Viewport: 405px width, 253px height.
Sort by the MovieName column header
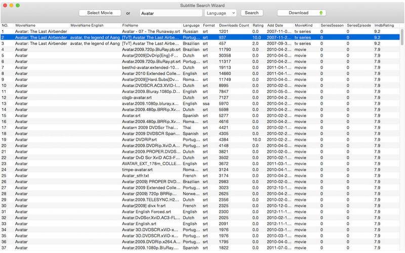click(x=25, y=25)
